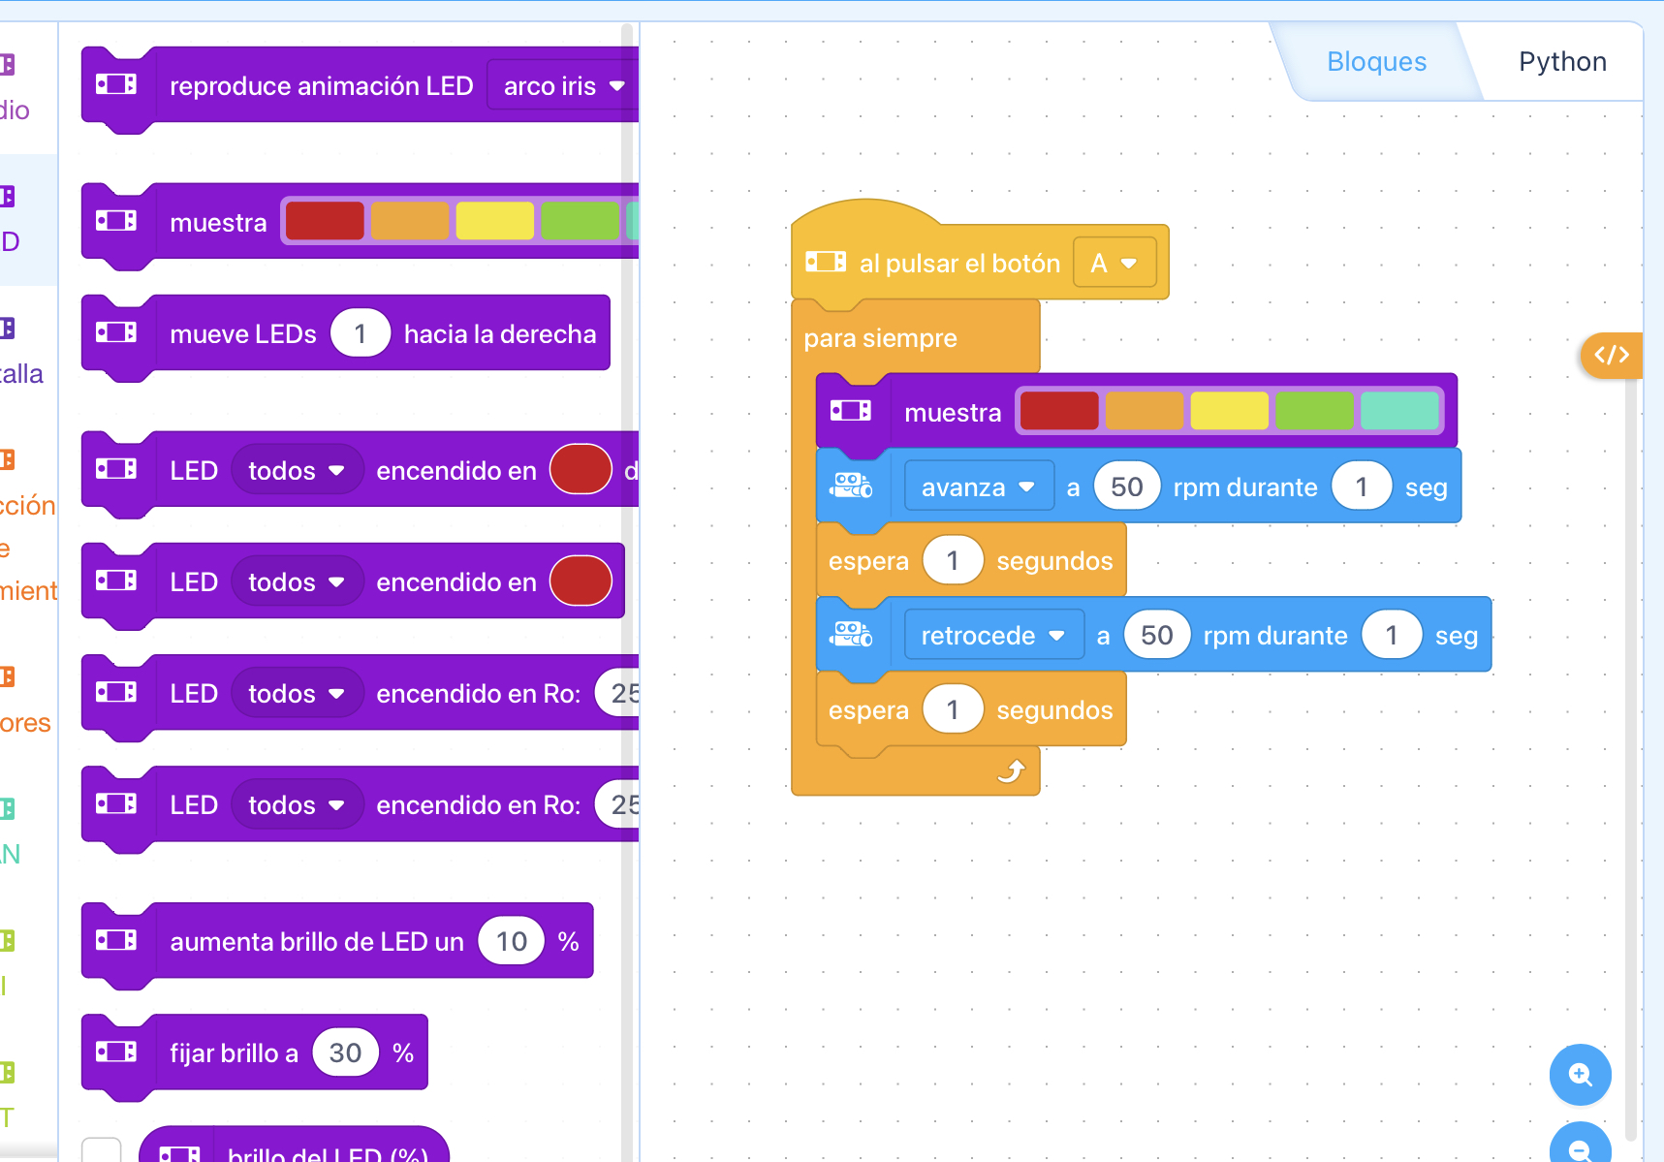Viewport: 1664px width, 1162px height.
Task: Click the 'para siempre' loop block label
Action: click(x=880, y=338)
